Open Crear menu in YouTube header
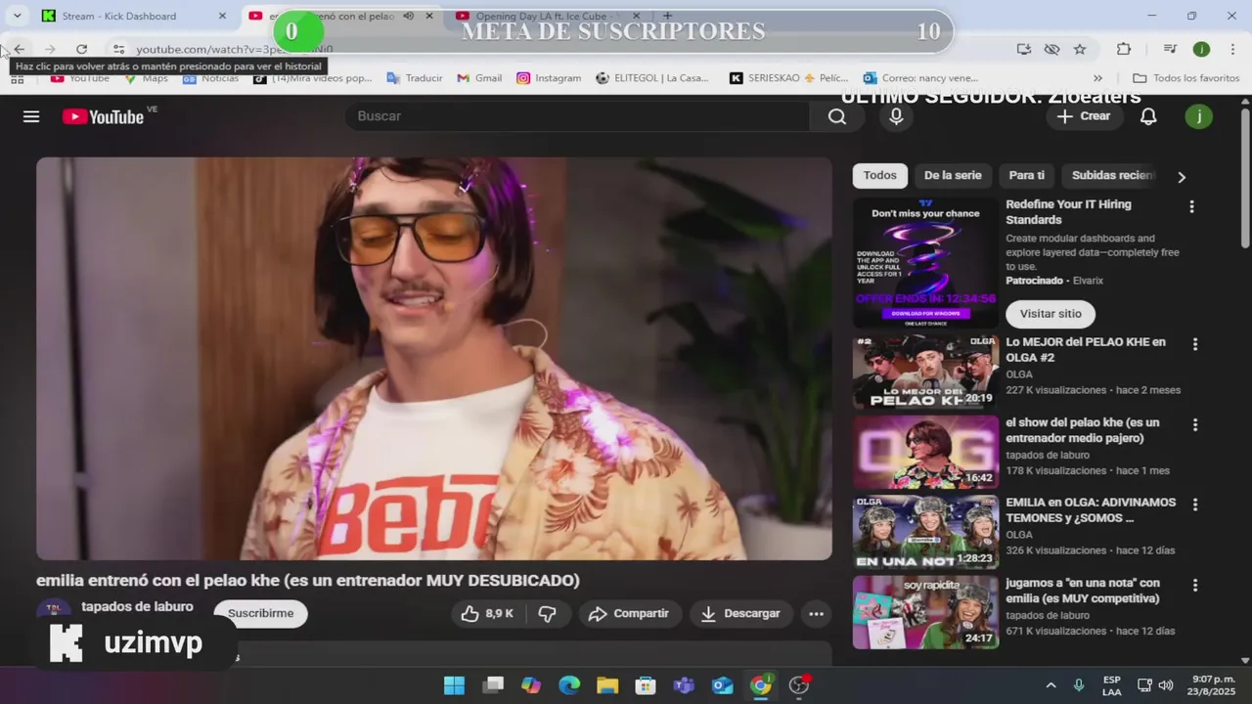The image size is (1252, 704). pos(1083,116)
